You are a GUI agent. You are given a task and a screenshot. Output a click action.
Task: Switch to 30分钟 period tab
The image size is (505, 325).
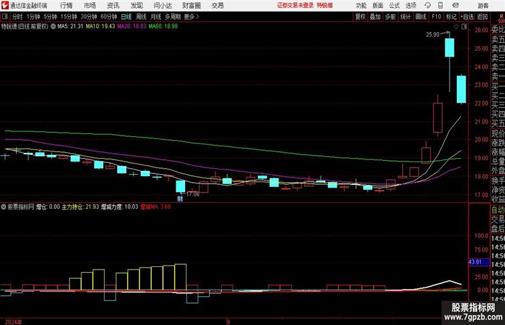tap(89, 17)
